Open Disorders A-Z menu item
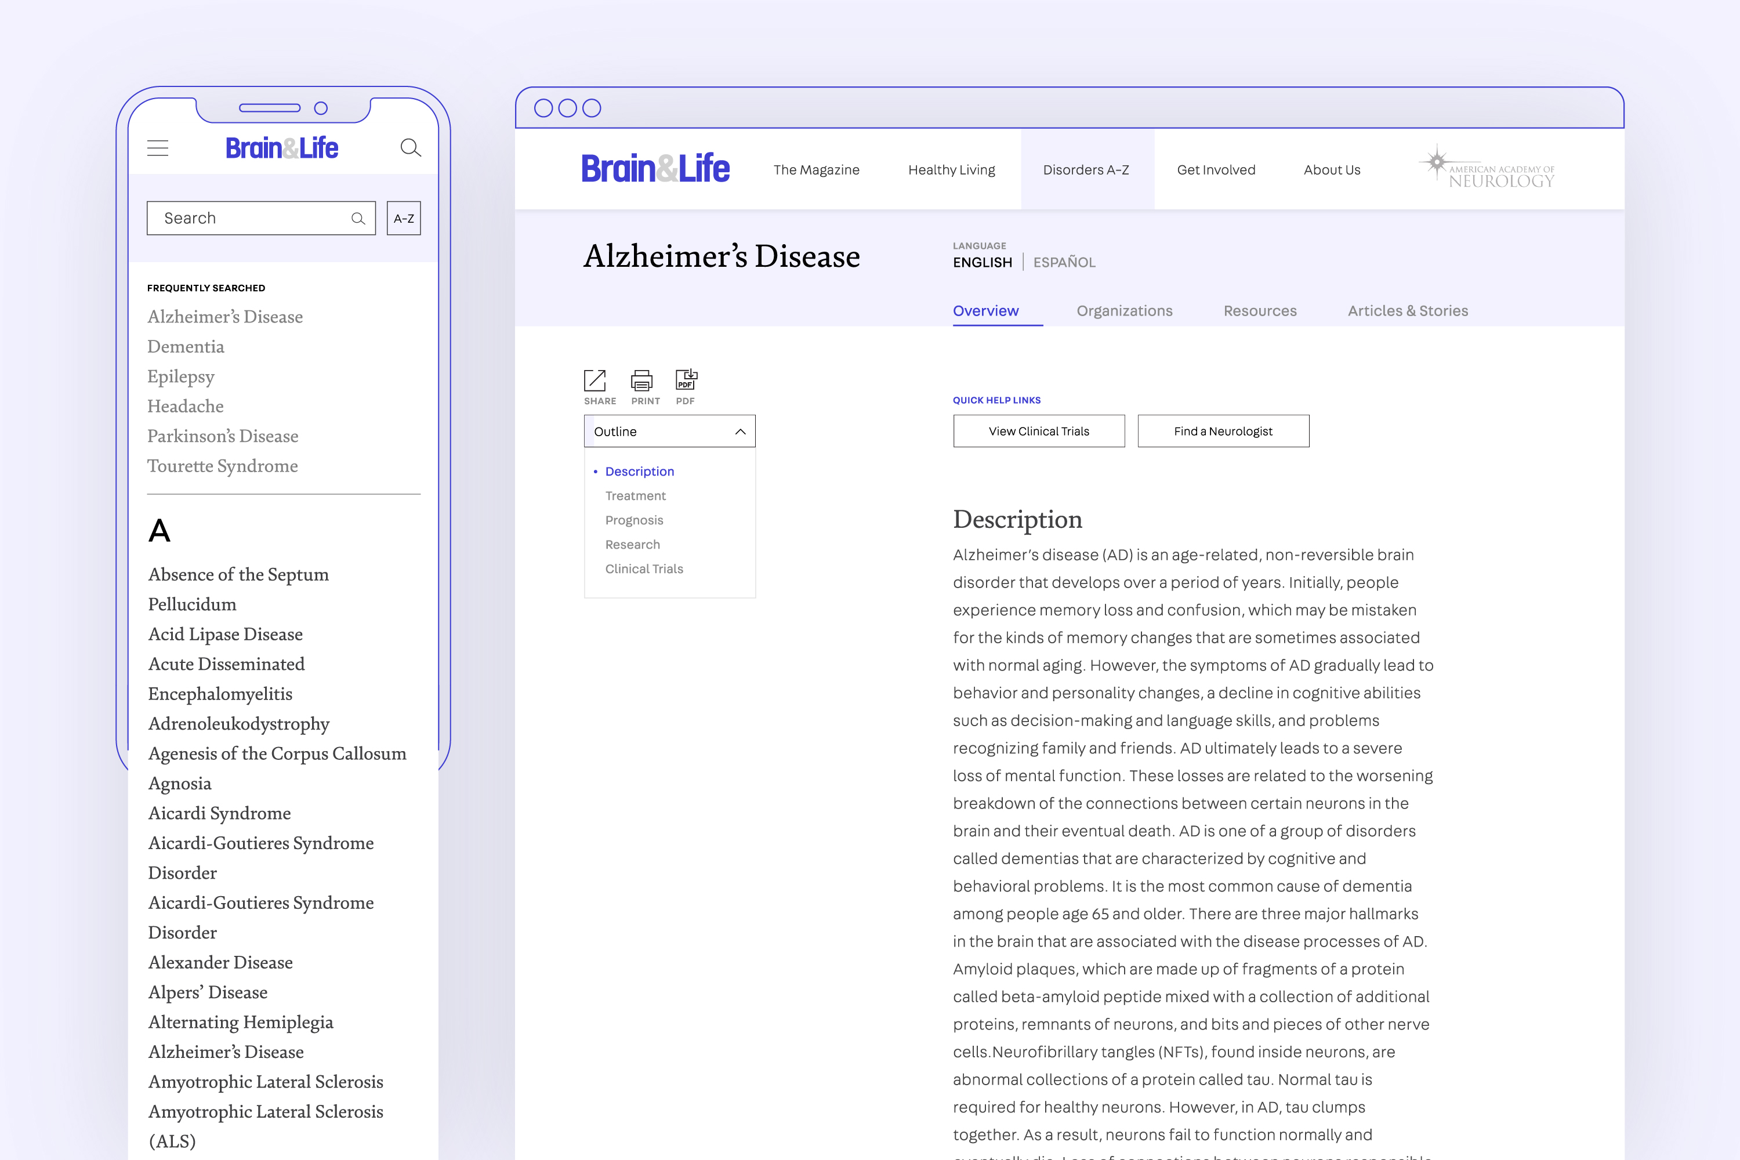This screenshot has width=1740, height=1160. click(x=1086, y=169)
